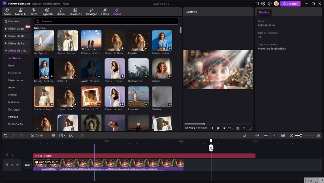Viewport: 324px width, 183px height.
Task: Start voice recording with microphone icon
Action: 245,135
